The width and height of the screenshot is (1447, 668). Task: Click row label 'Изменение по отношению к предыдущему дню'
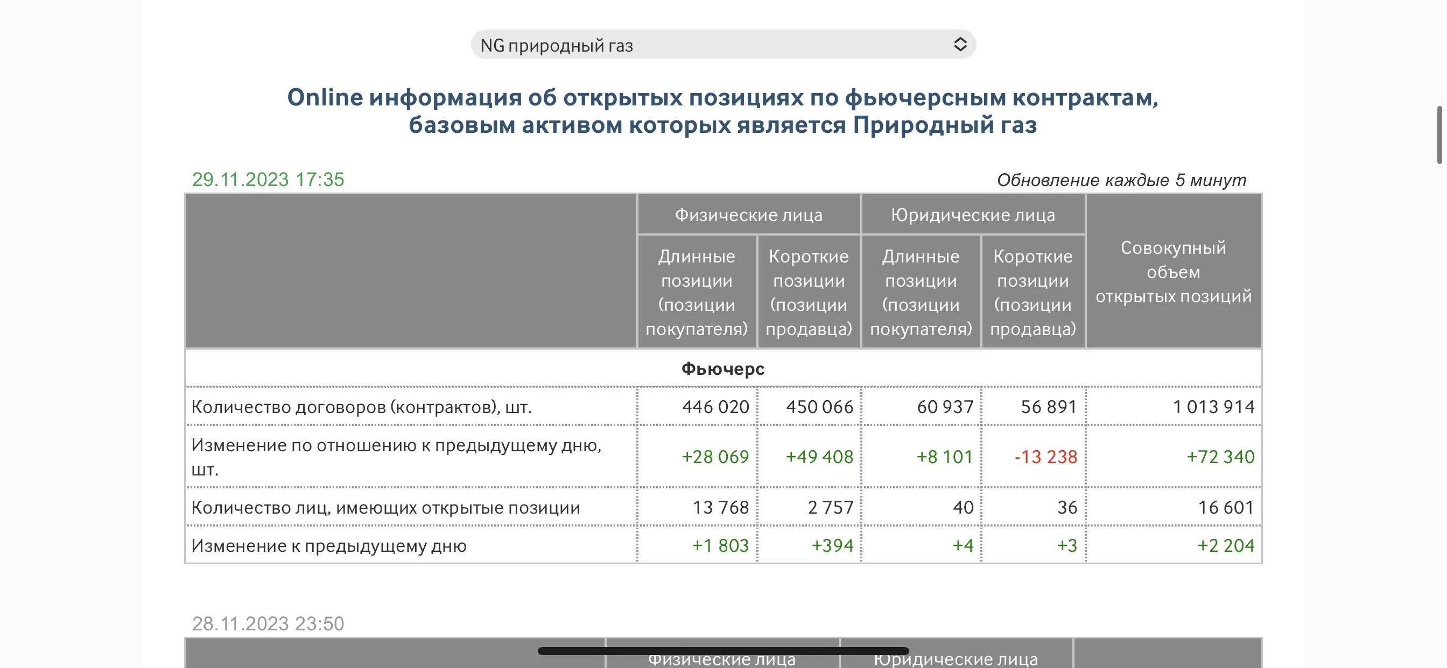point(396,457)
